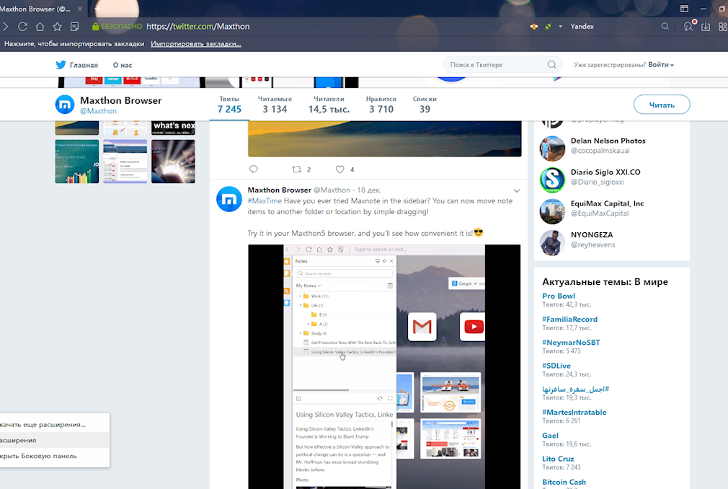Bookmark this page with the star icon
Viewport: 728px width, 489px height.
coord(57,27)
